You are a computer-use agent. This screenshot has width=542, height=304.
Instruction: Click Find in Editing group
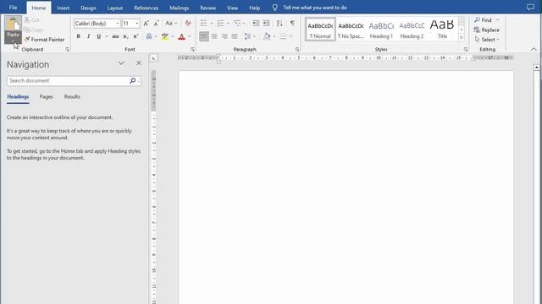(x=484, y=20)
